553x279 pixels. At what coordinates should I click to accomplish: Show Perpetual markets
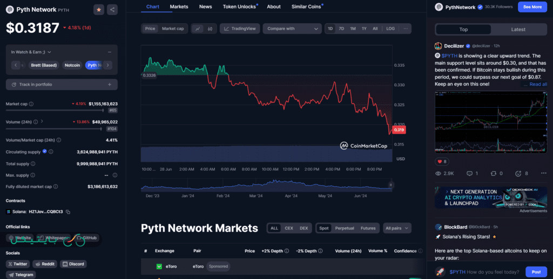pos(345,228)
